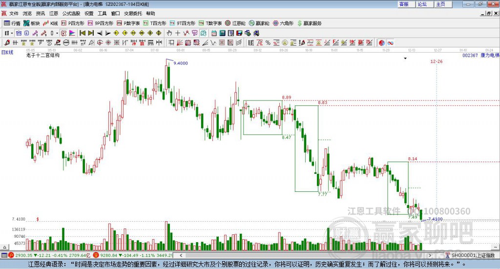Click the 2930.35 Shanghai index value
Screen dimensions: 500x269
pyautogui.click(x=23, y=255)
